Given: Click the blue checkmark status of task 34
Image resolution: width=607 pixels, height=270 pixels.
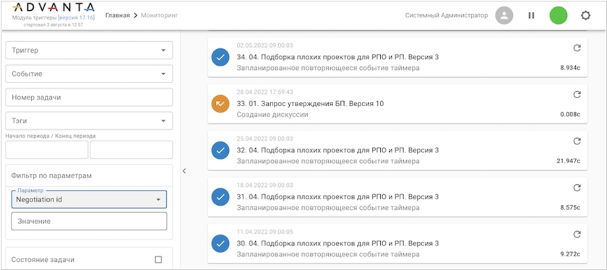Looking at the screenshot, I should [220, 57].
